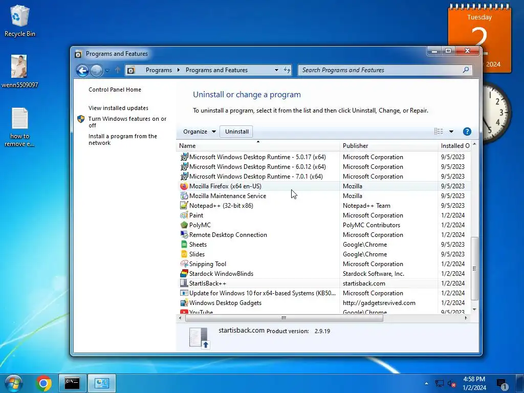Click the network tray icon
Viewport: 524px width, 393px height.
[x=439, y=384]
